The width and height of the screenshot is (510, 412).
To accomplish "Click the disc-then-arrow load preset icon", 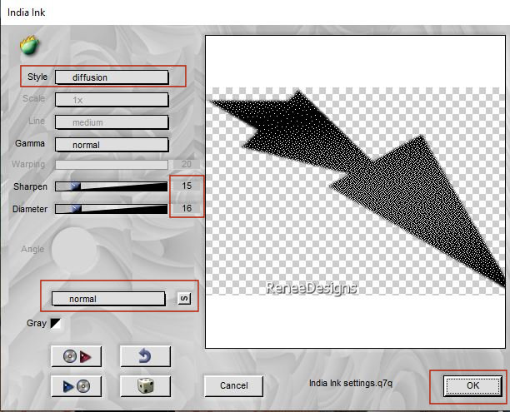I will [77, 356].
